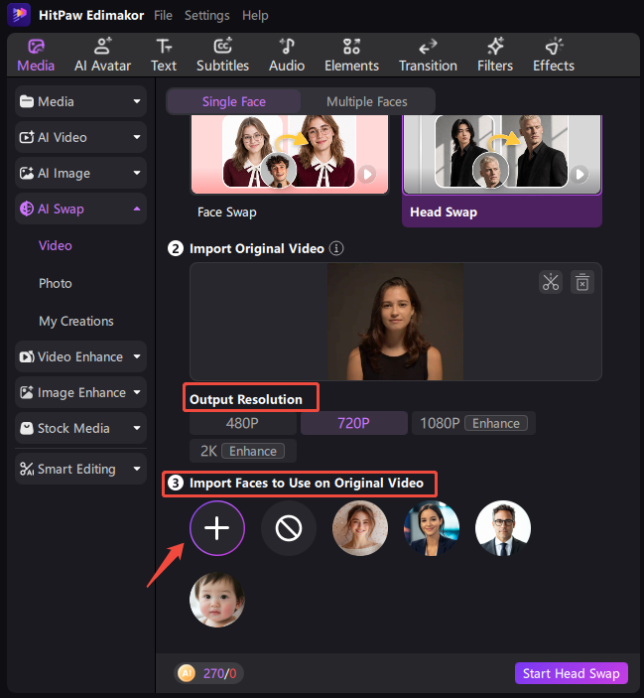The image size is (644, 698).
Task: Switch to the Multiple Faces tab
Action: [x=367, y=102]
